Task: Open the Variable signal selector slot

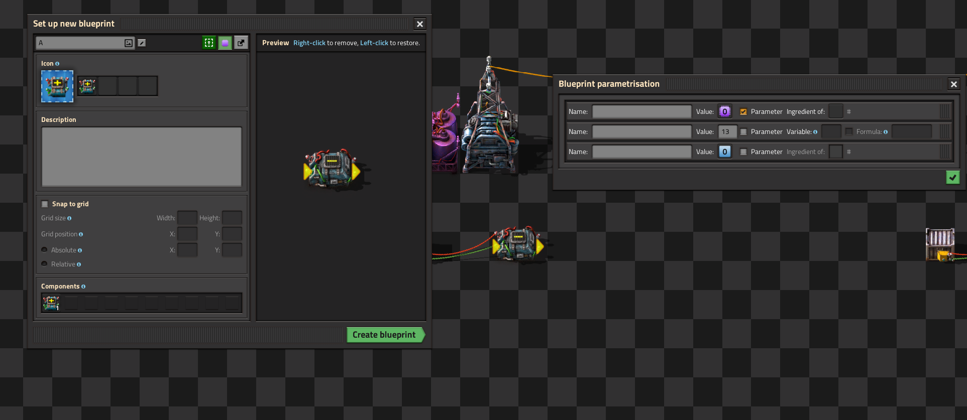Action: [x=831, y=131]
